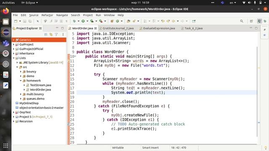
Task: Click the External Tools run icon
Action: pos(101,21)
